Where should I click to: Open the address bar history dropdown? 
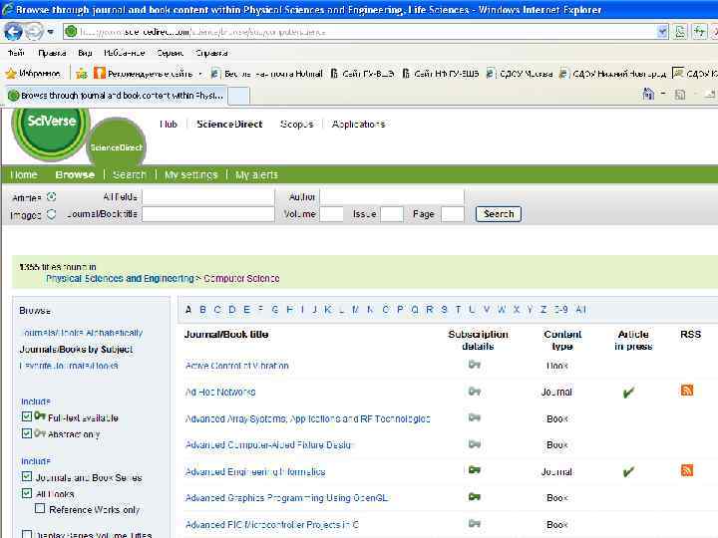[662, 32]
